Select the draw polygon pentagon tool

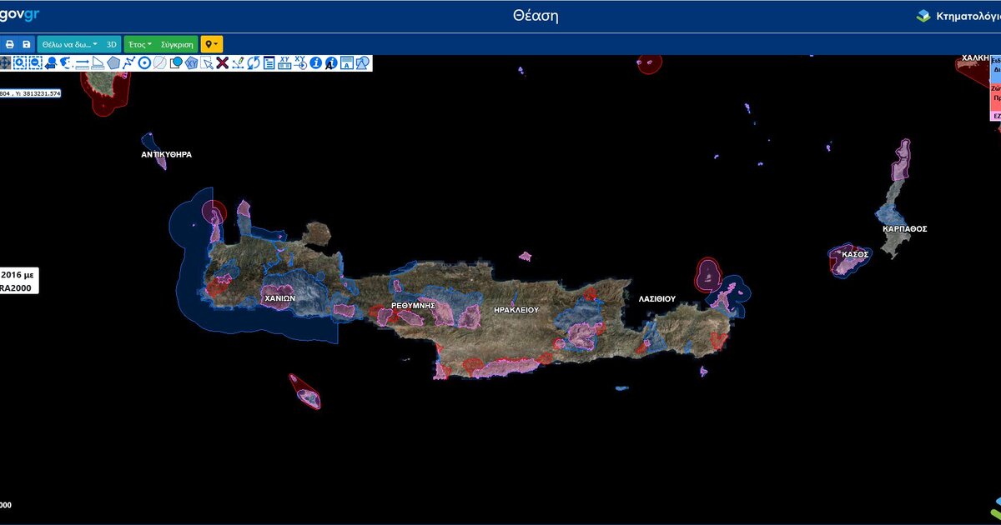click(x=113, y=62)
